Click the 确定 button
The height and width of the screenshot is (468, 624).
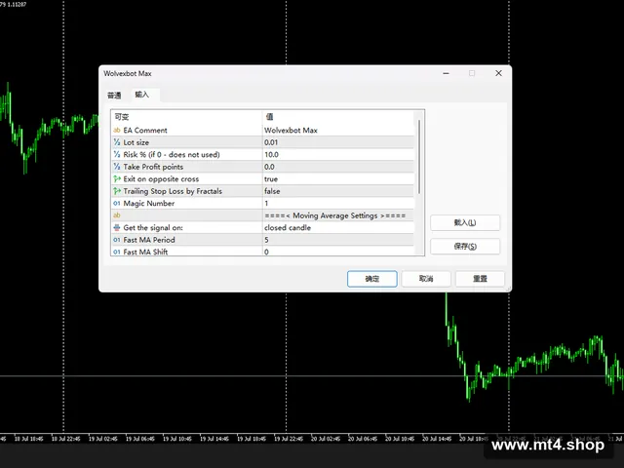372,279
